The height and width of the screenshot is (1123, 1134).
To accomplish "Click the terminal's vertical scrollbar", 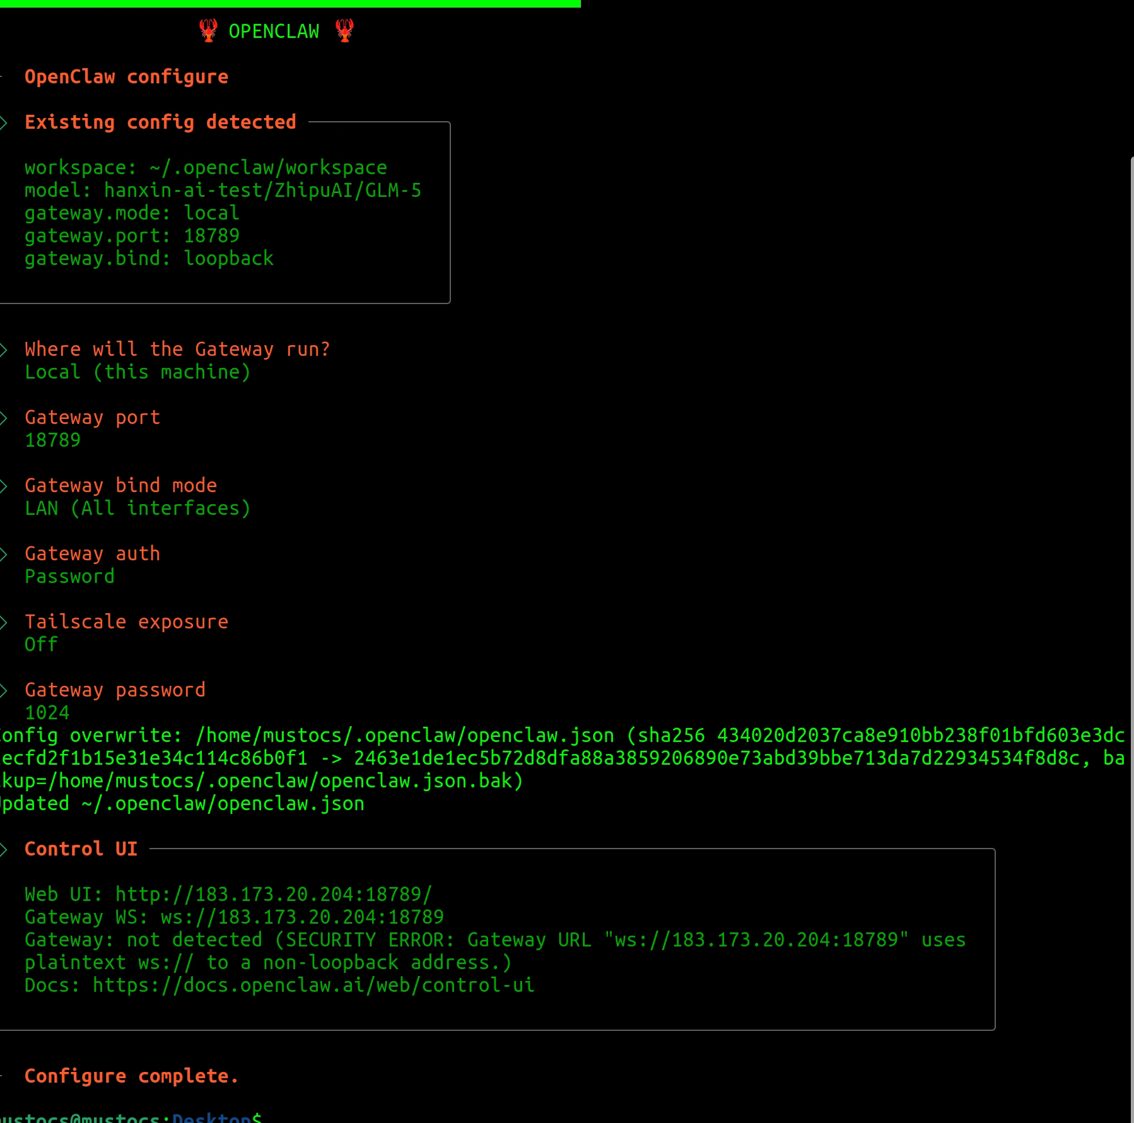I will pyautogui.click(x=1131, y=640).
